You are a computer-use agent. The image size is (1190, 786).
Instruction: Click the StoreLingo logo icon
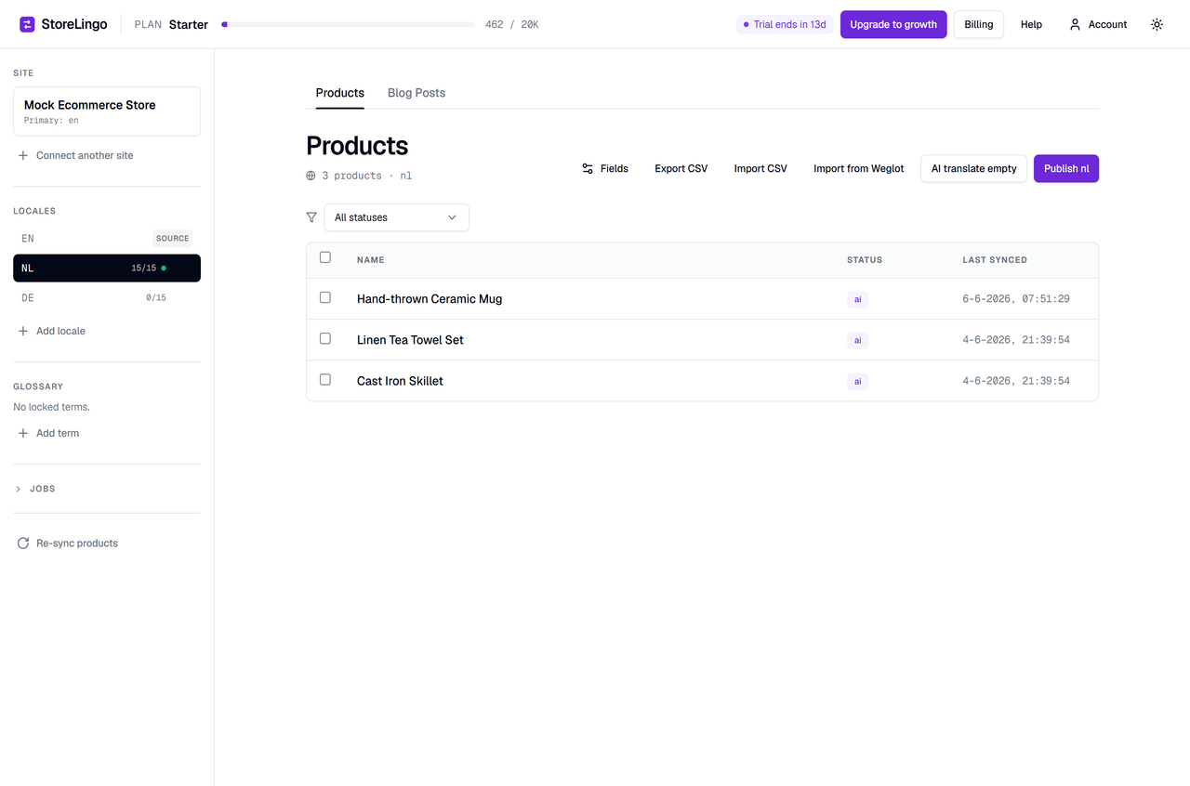point(27,24)
